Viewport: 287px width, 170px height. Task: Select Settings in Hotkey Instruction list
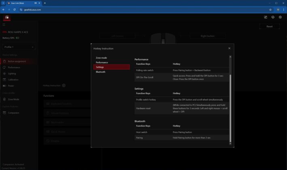point(111,67)
